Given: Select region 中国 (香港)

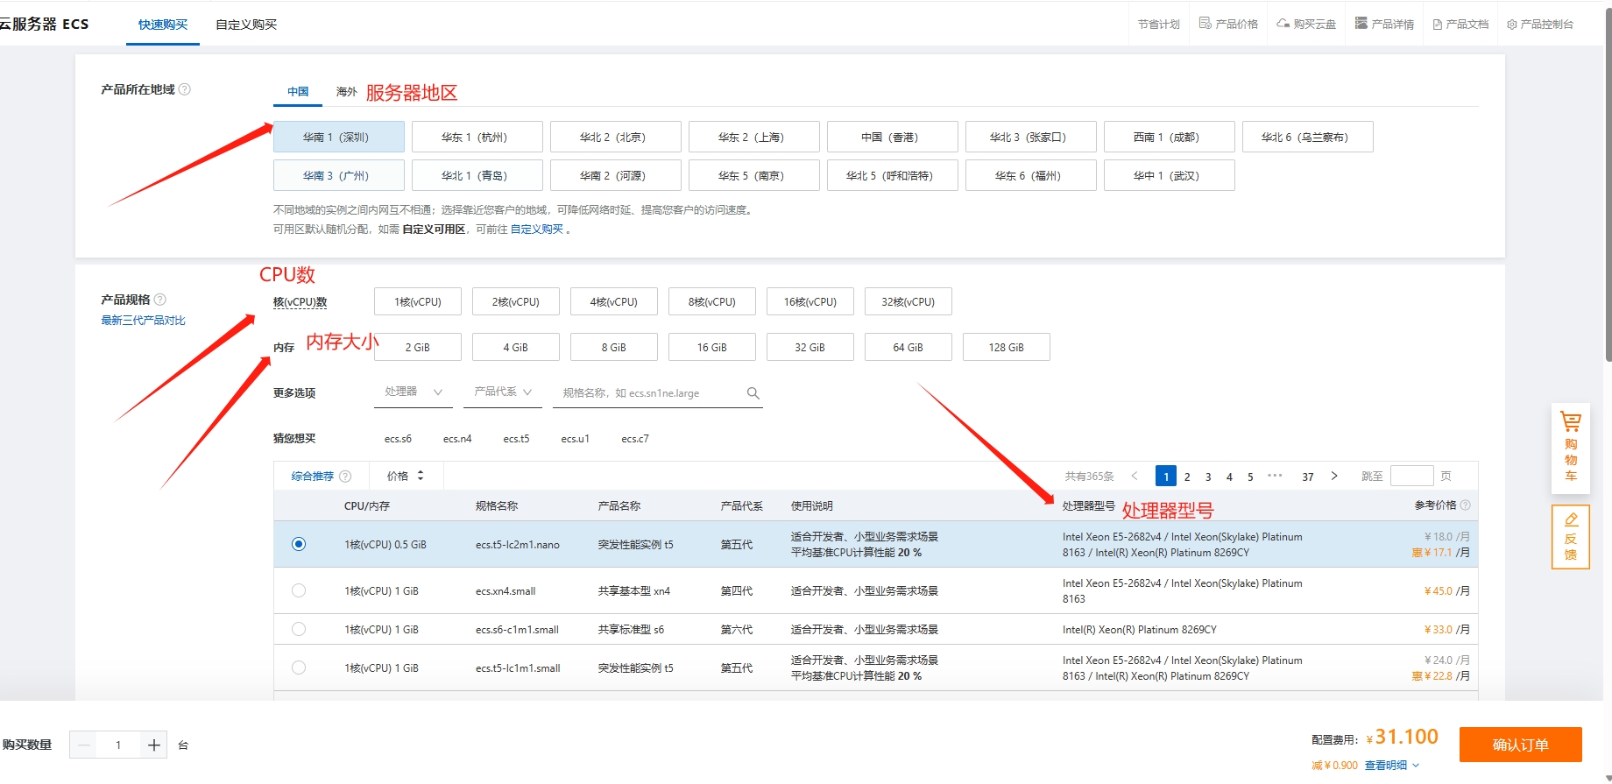Looking at the screenshot, I should [x=893, y=137].
